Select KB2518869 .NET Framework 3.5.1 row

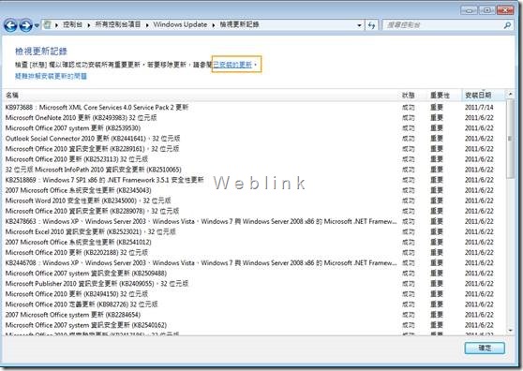coord(253,180)
